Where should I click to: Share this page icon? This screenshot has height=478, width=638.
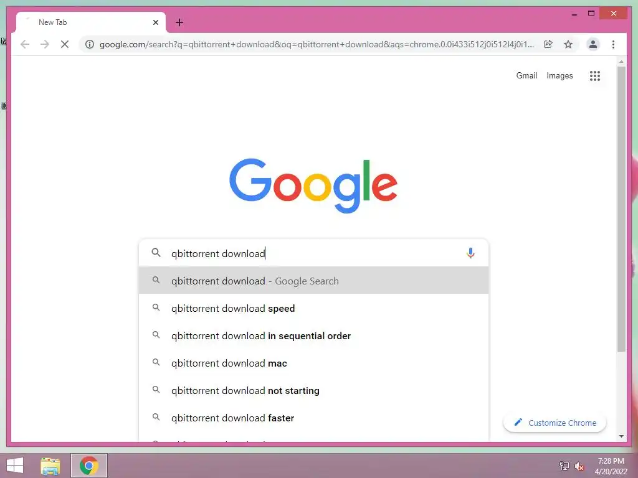(x=548, y=44)
